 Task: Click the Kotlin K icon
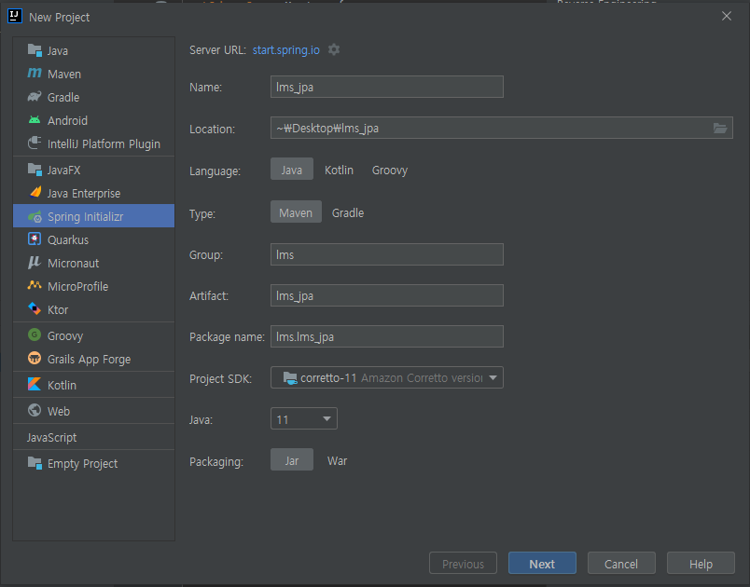[x=35, y=384]
